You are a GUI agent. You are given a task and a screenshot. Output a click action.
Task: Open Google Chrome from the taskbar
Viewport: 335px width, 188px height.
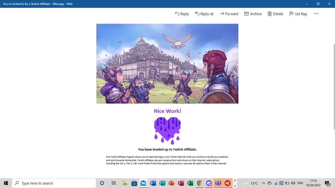(199, 183)
